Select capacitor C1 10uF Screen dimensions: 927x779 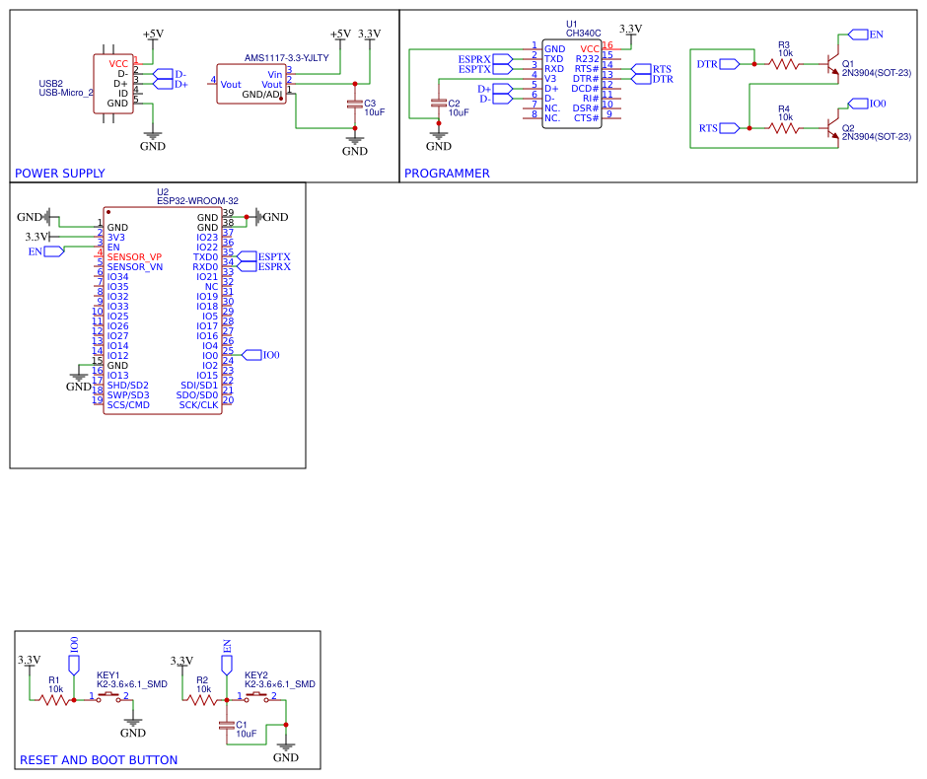pyautogui.click(x=227, y=725)
